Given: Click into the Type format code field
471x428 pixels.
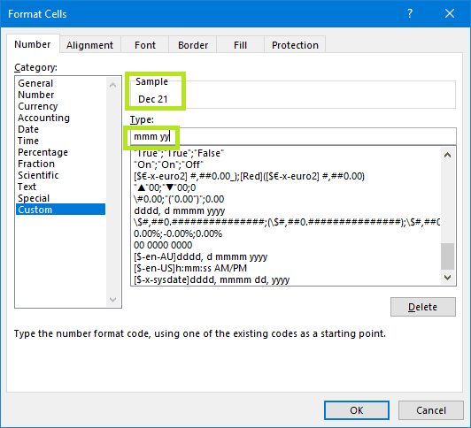Looking at the screenshot, I should point(293,136).
